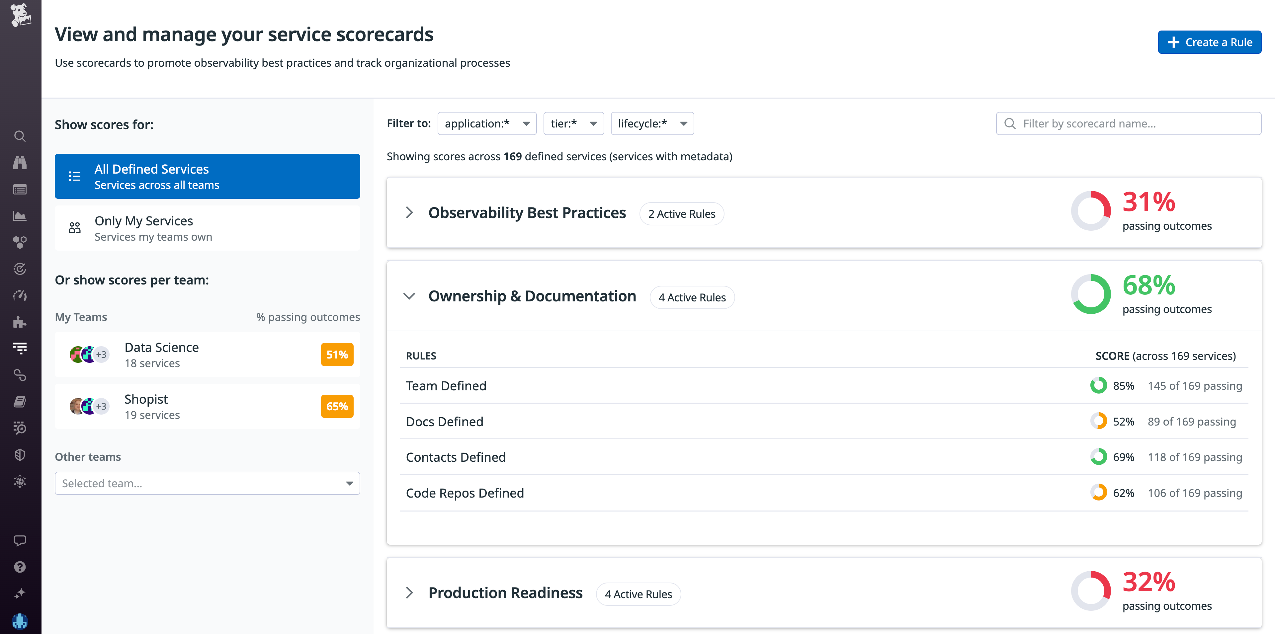Collapse the Ownership & Documentation scorecard
This screenshot has height=634, width=1275.
(409, 296)
